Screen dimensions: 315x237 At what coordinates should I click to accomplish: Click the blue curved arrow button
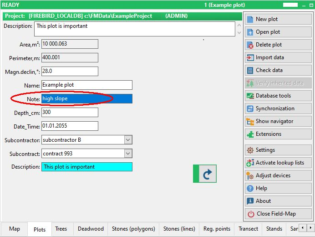pyautogui.click(x=205, y=174)
